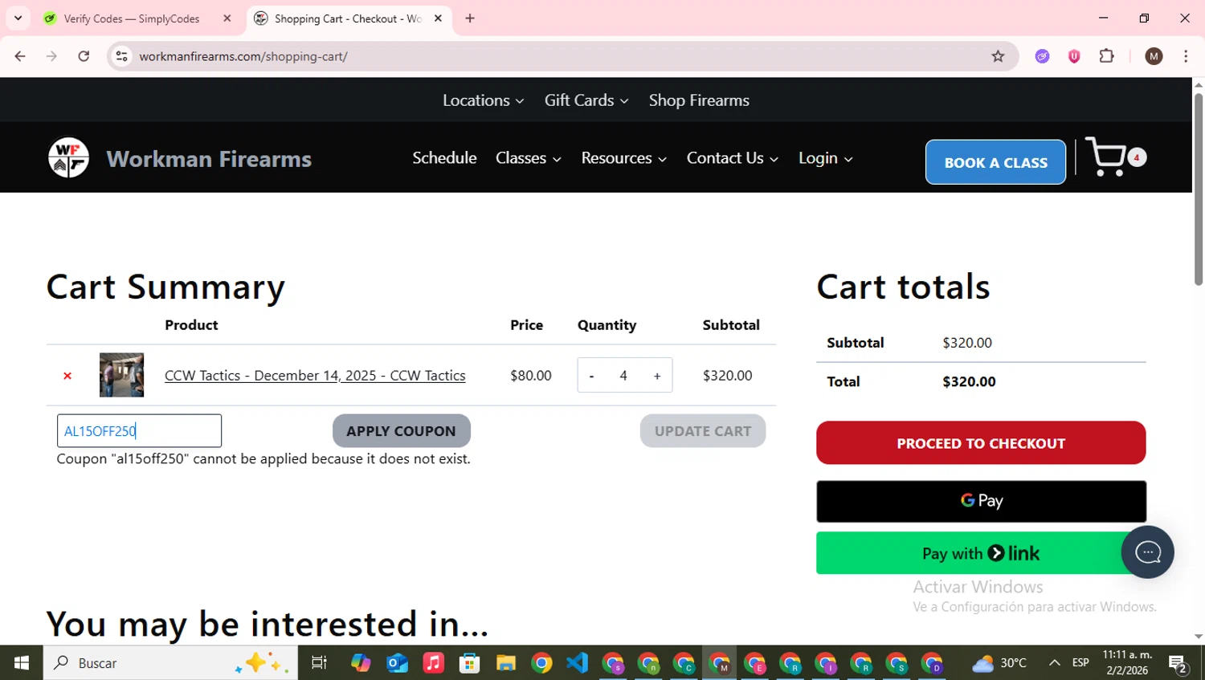Image resolution: width=1205 pixels, height=680 pixels.
Task: Click the UPDATE CART button
Action: click(x=703, y=431)
